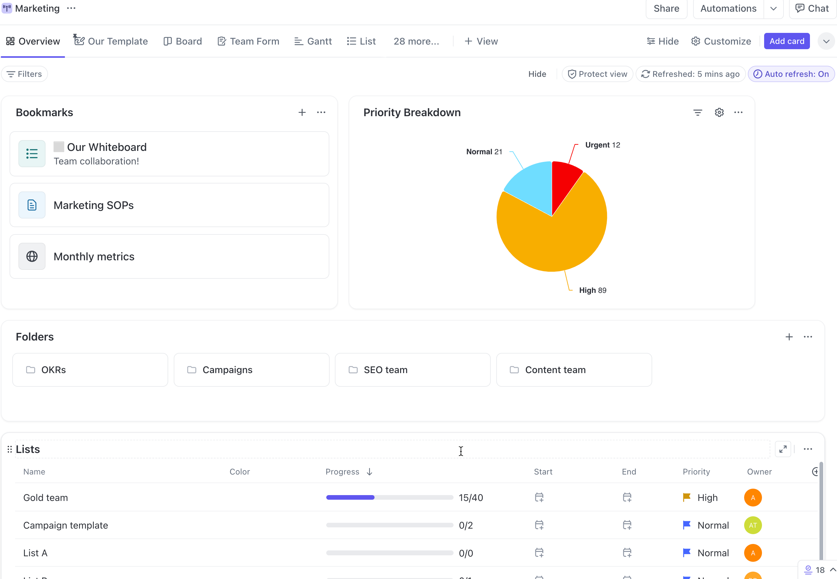Screen dimensions: 837x579
Task: Expand the Lists card to fullscreen
Action: click(x=783, y=449)
